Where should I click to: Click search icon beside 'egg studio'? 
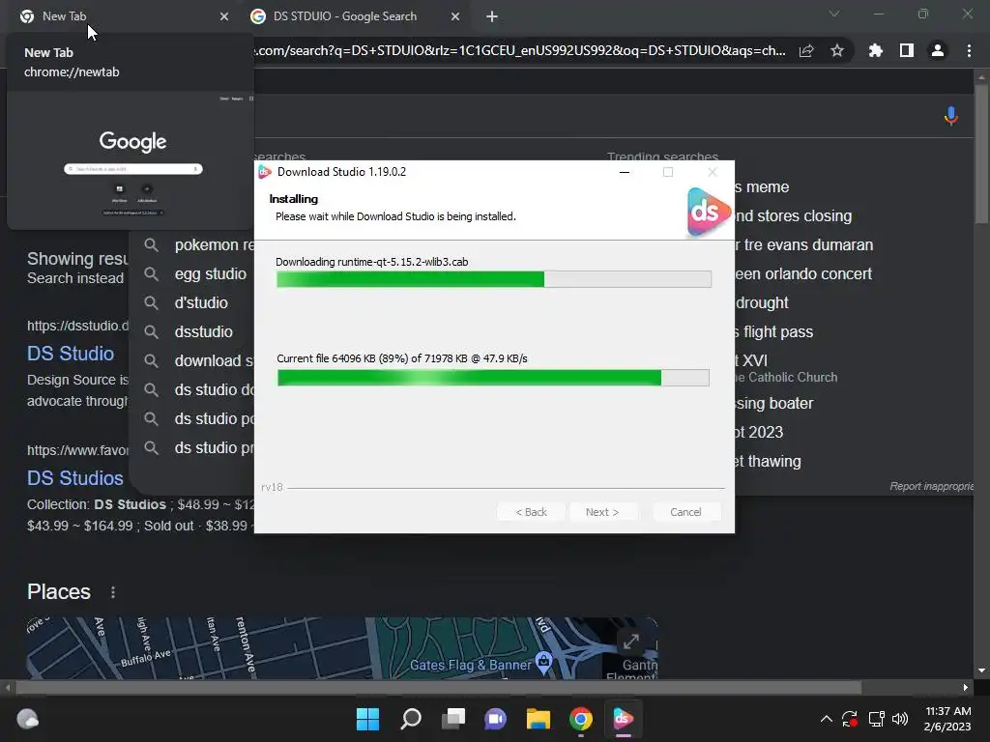tap(151, 273)
